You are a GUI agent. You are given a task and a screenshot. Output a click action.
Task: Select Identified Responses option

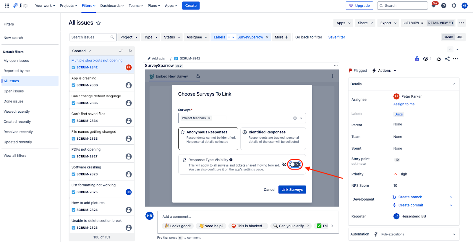273,139
